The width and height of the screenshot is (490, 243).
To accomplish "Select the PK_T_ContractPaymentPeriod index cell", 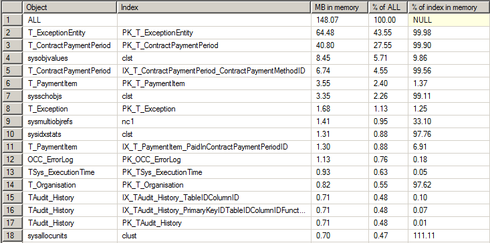I will [x=214, y=45].
